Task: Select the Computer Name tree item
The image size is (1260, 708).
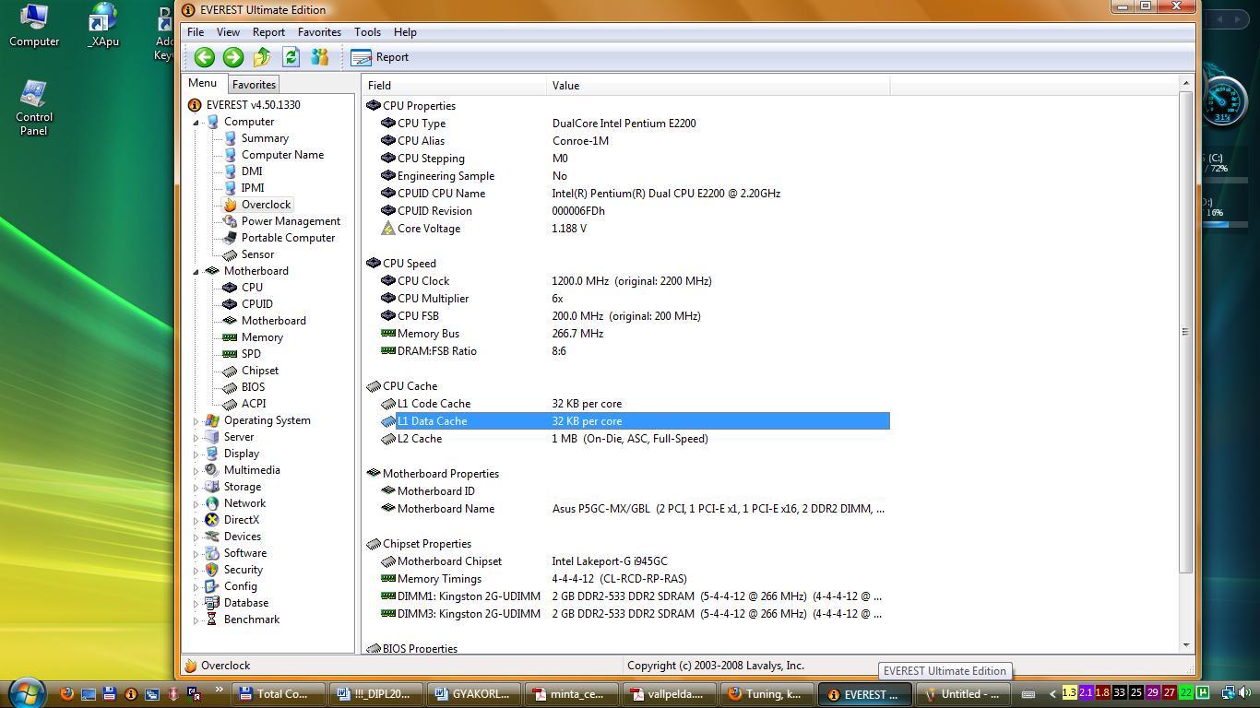Action: click(x=282, y=155)
